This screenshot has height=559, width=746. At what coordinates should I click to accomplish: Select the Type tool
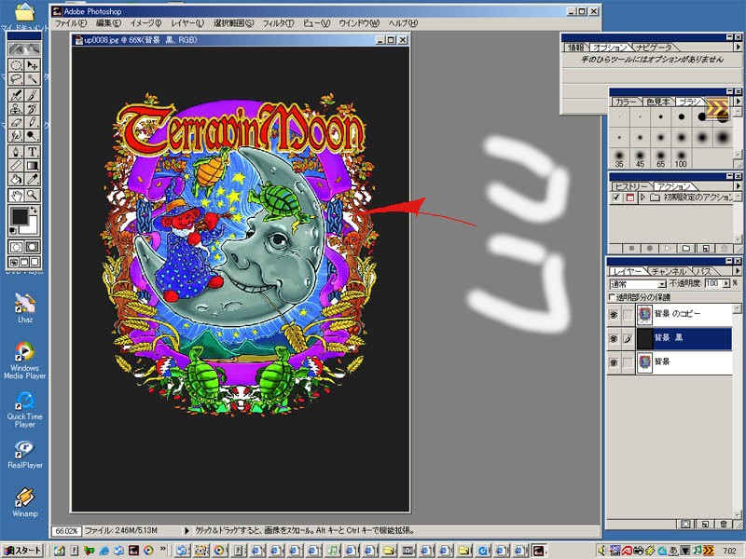[x=32, y=152]
